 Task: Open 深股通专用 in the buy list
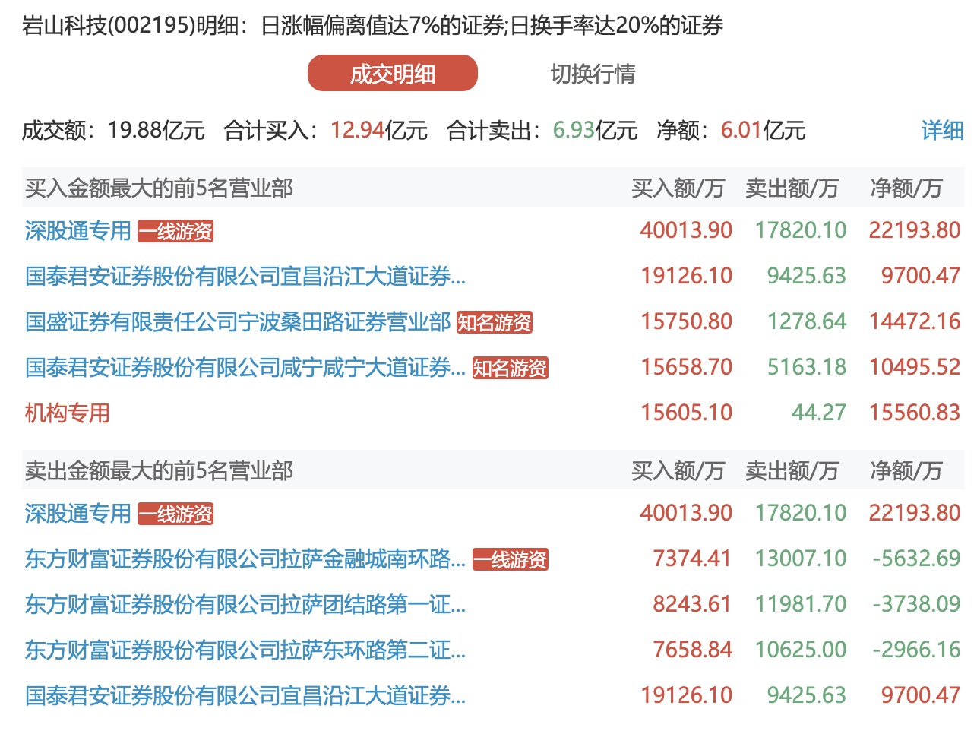click(x=77, y=230)
